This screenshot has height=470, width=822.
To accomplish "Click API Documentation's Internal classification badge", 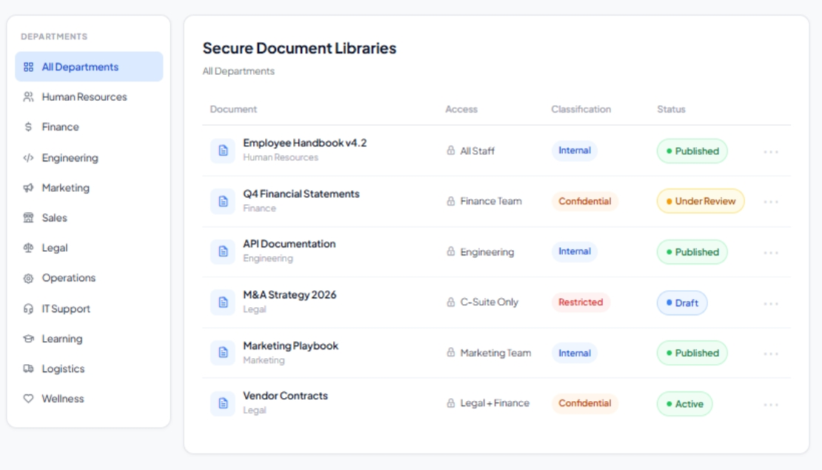I will pos(574,252).
